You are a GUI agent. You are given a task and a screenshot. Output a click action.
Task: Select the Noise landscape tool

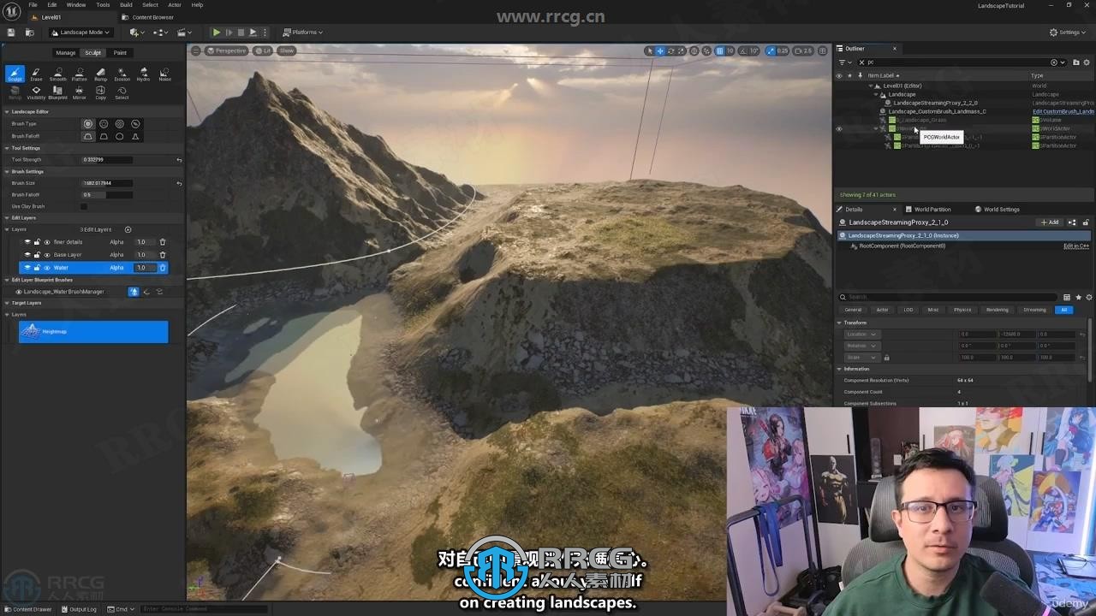[164, 74]
